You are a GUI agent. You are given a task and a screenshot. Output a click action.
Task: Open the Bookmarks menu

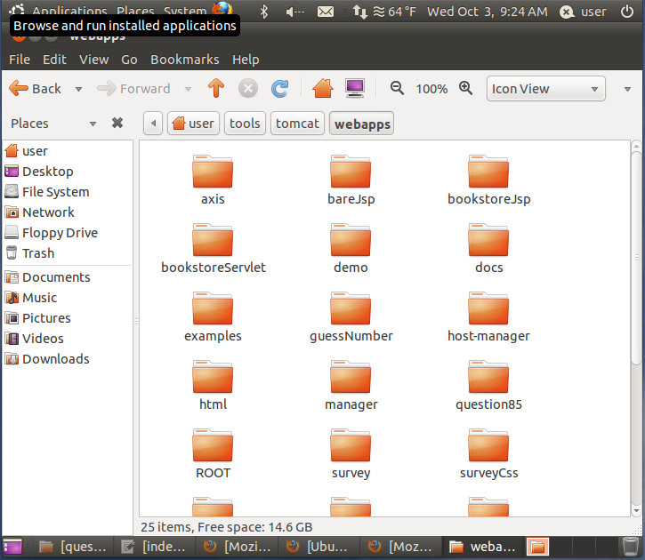184,60
